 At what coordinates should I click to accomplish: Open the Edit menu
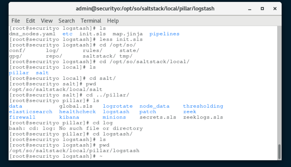point(31,21)
